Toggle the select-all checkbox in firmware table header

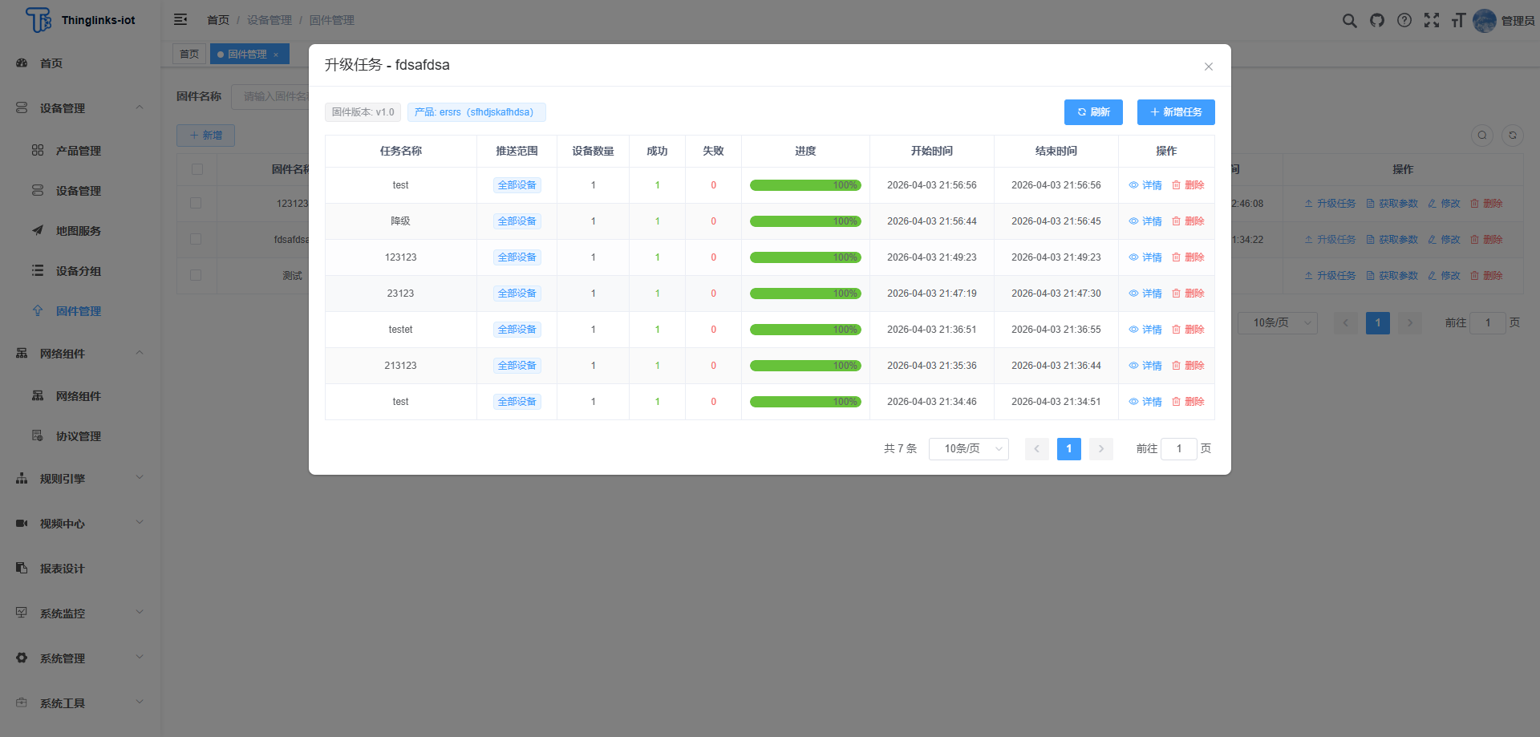coord(197,169)
